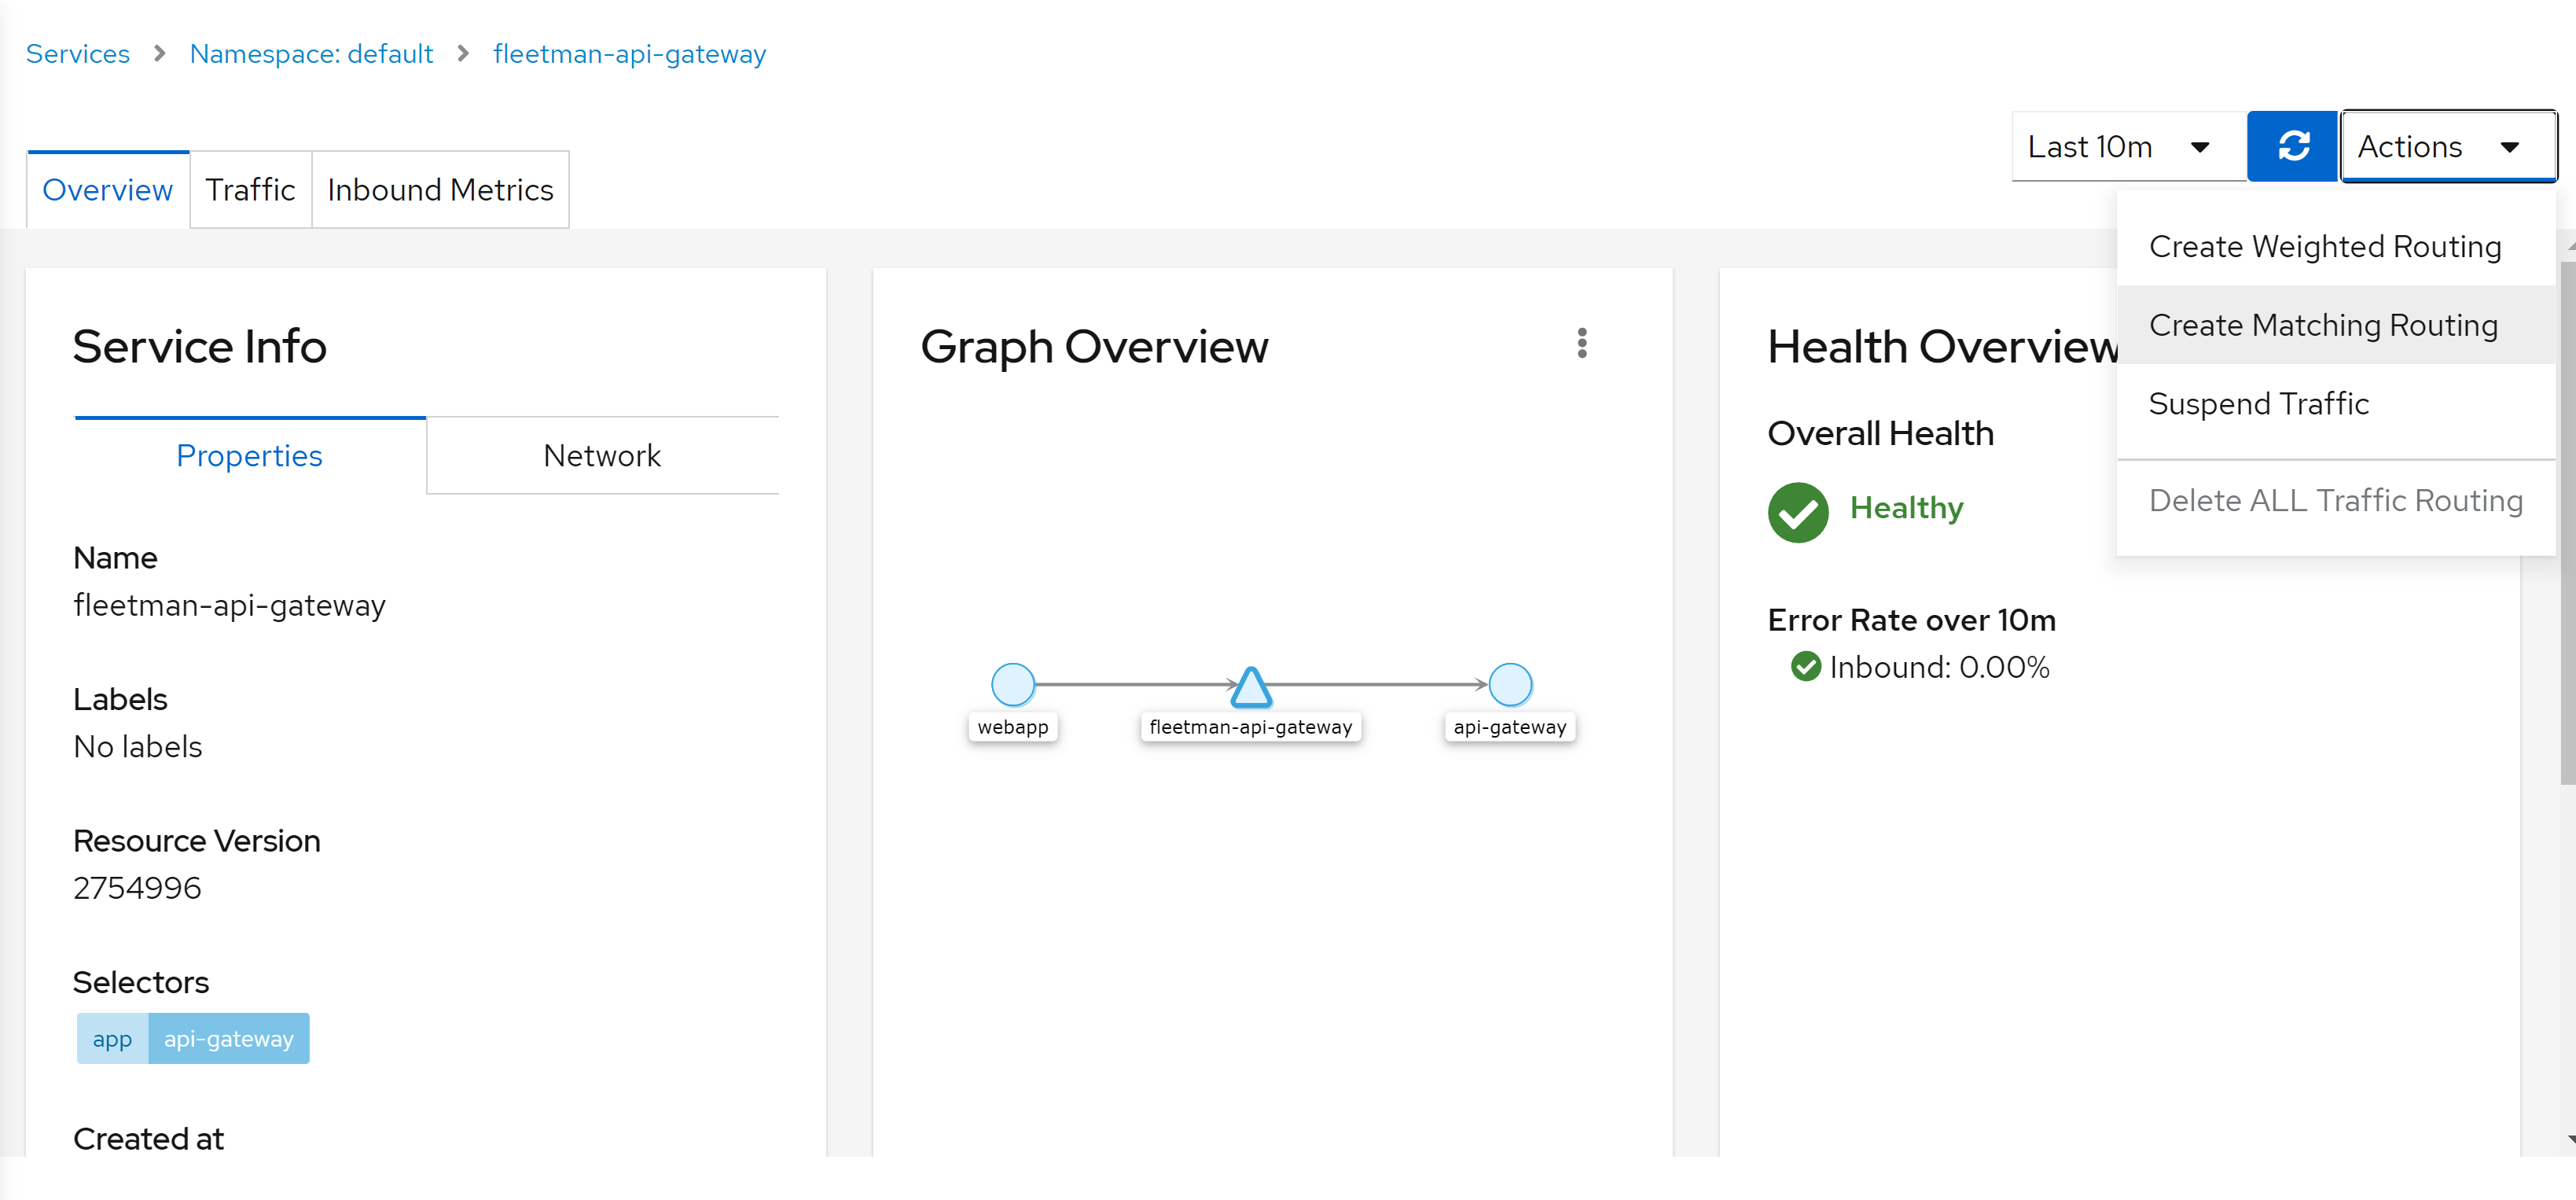2576x1200 pixels.
Task: Select Create Matching Routing menu option
Action: tap(2324, 324)
